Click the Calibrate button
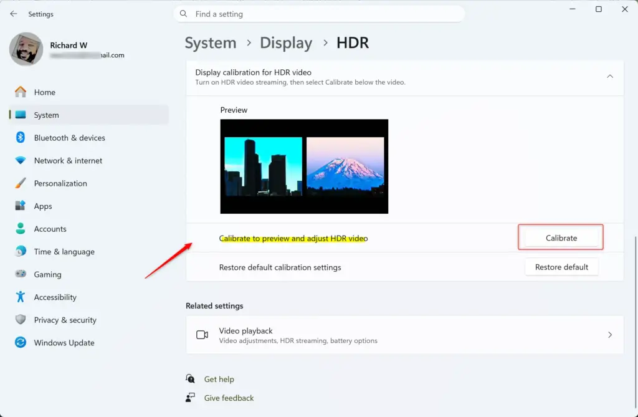 coord(561,238)
